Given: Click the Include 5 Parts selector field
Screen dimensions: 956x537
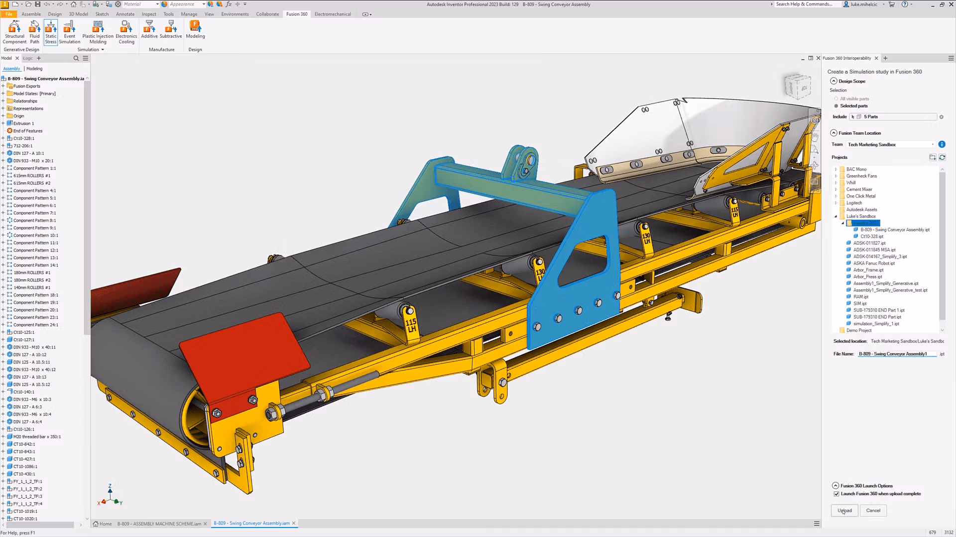Looking at the screenshot, I should click(x=894, y=117).
